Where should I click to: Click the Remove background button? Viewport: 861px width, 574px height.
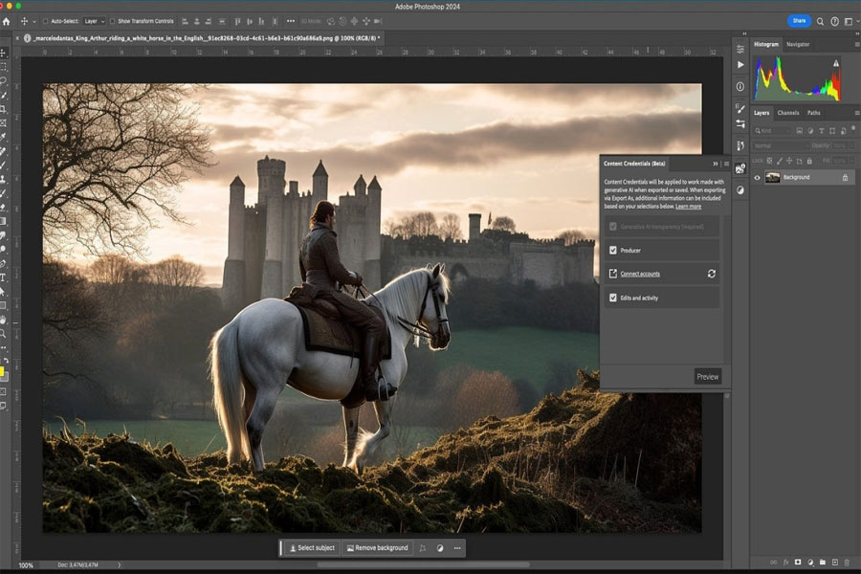point(378,548)
